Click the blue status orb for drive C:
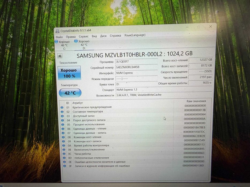This screenshot has width=250, height=187. point(56,42)
